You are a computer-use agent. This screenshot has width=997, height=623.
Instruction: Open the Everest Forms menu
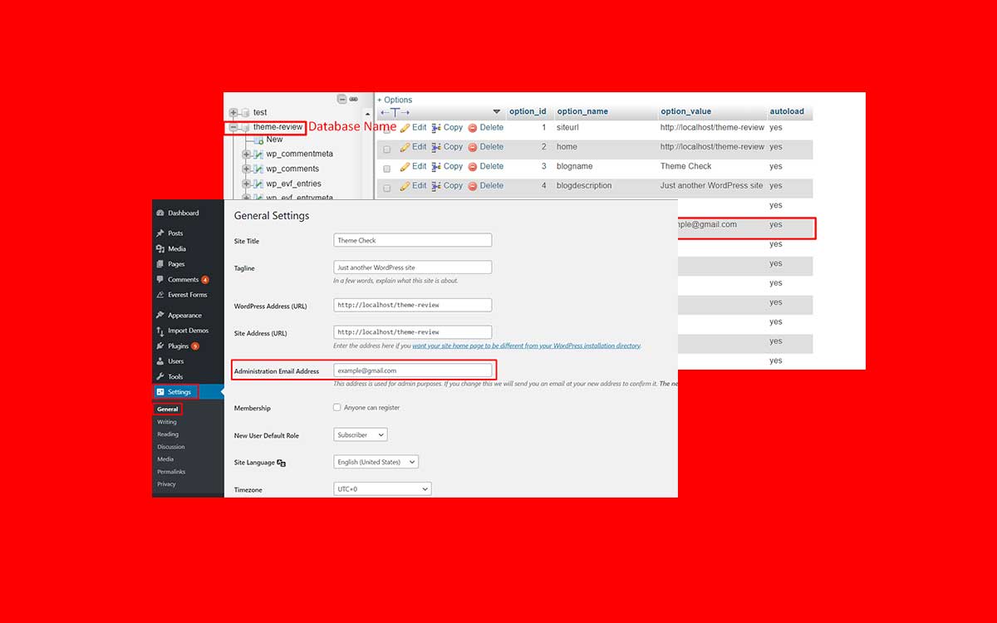187,295
